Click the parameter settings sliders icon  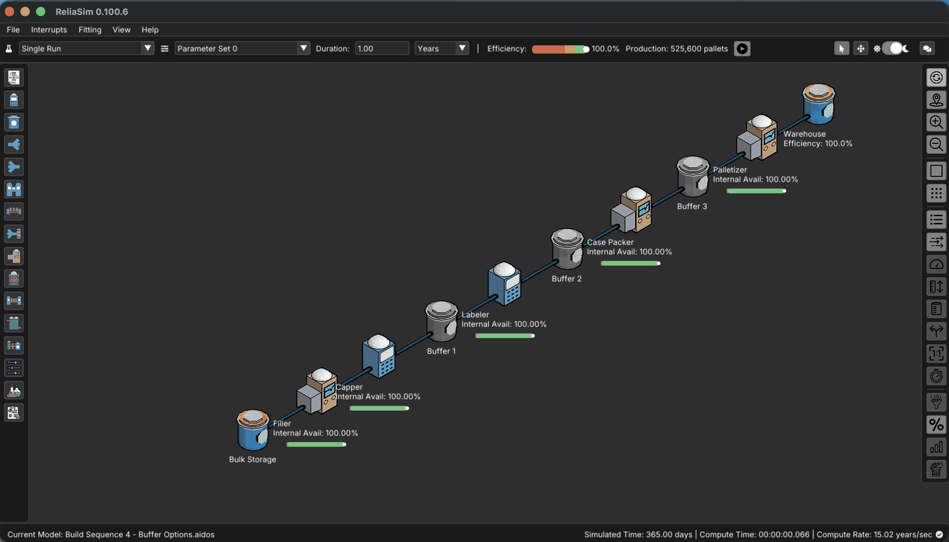point(164,49)
